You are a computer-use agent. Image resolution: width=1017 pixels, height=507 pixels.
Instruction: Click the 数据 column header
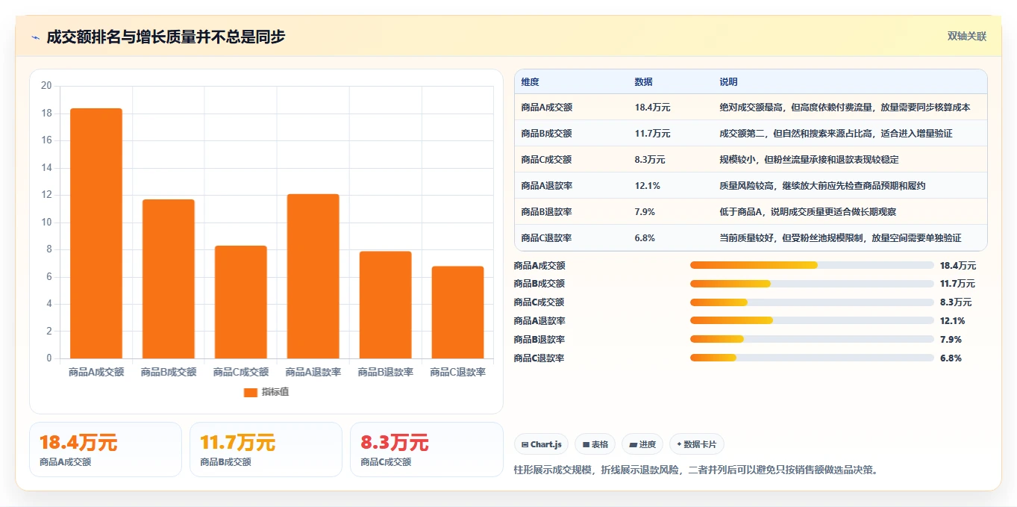[x=643, y=81]
